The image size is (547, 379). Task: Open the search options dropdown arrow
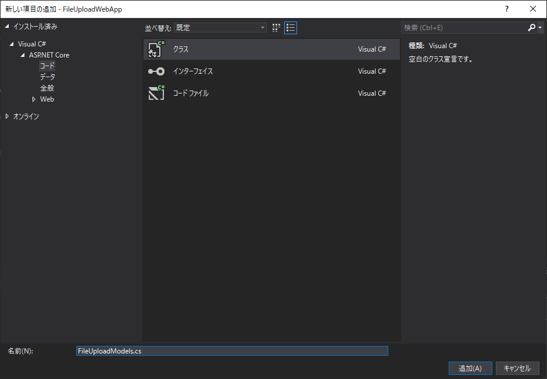click(x=540, y=27)
